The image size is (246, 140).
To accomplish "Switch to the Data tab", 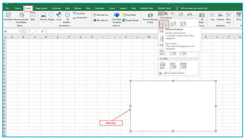I will coord(67,8).
